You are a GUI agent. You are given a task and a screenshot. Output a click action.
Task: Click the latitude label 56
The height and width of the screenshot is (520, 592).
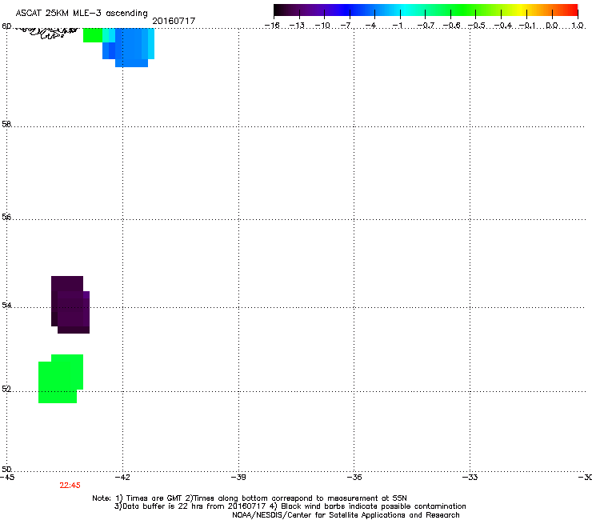(6, 217)
